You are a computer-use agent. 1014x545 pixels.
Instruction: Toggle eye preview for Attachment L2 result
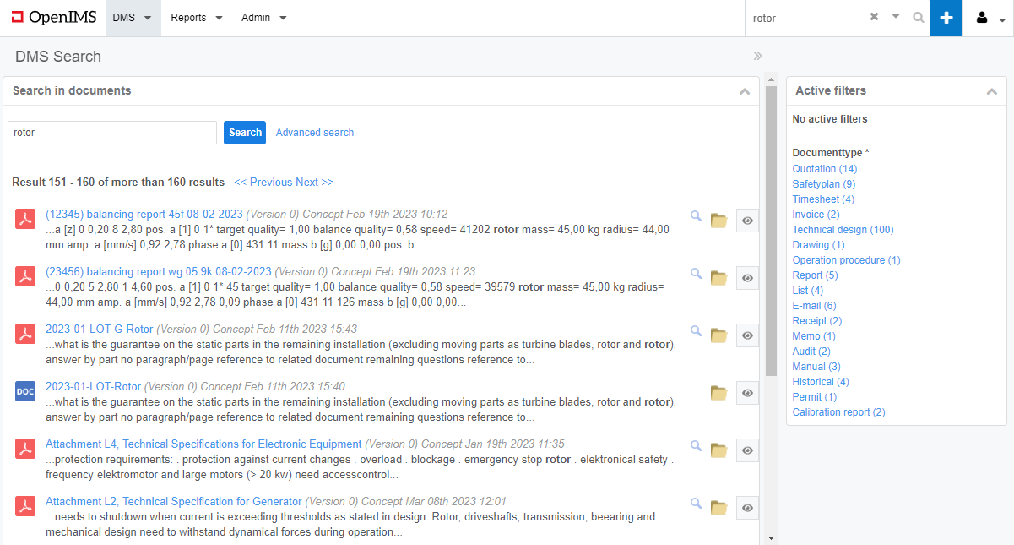pyautogui.click(x=747, y=508)
